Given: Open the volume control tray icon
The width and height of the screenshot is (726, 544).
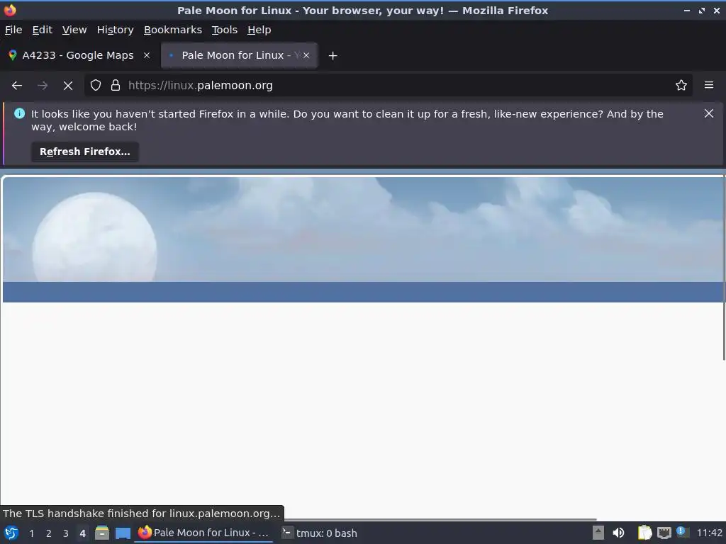Looking at the screenshot, I should pos(618,533).
